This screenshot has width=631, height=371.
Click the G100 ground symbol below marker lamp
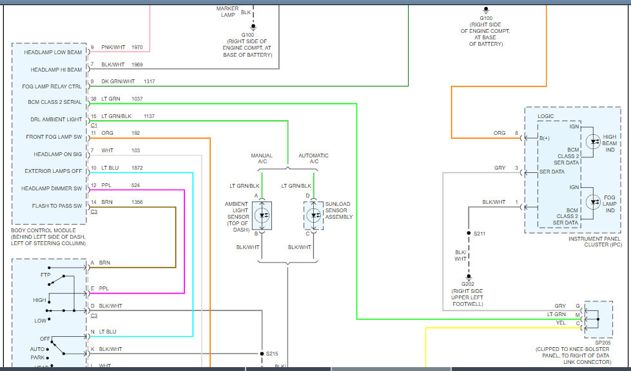253,27
